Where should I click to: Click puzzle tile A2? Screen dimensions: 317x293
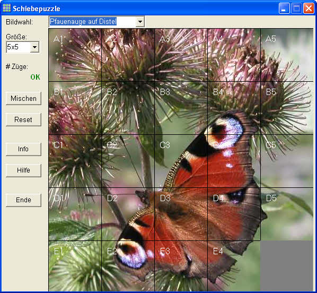tap(128, 55)
